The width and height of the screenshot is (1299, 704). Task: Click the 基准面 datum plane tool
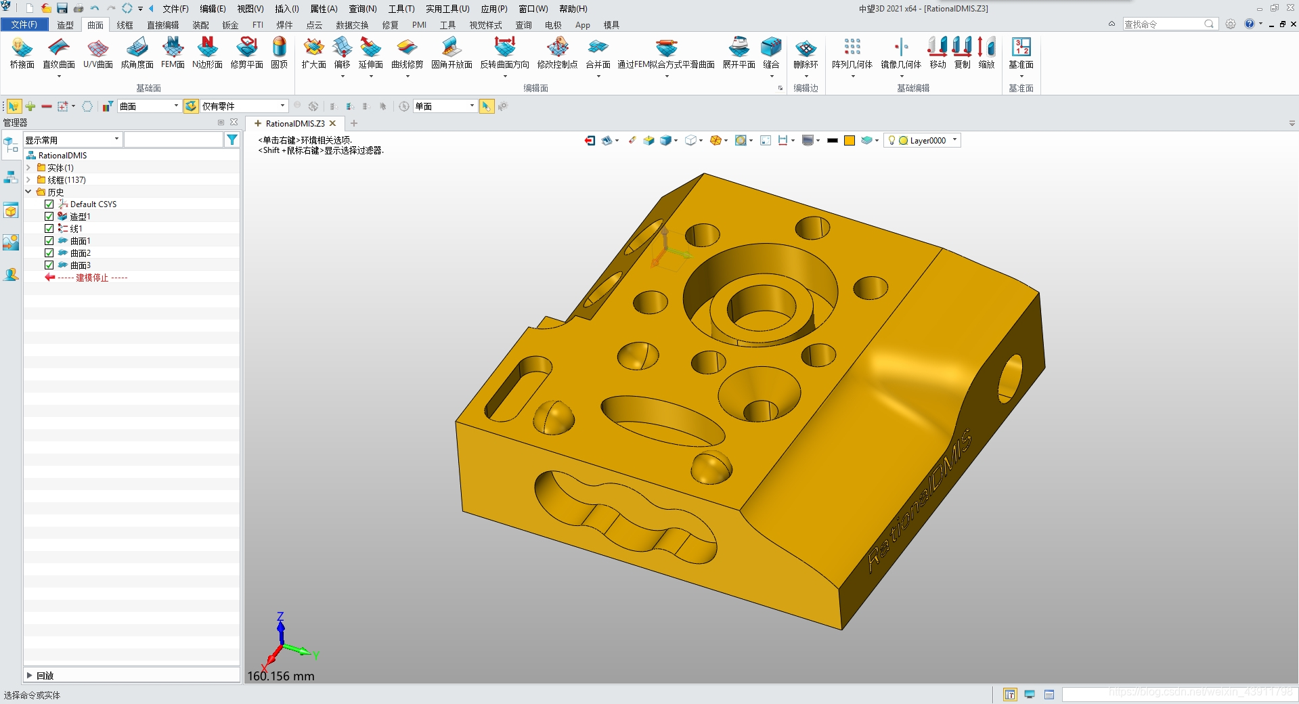1021,53
